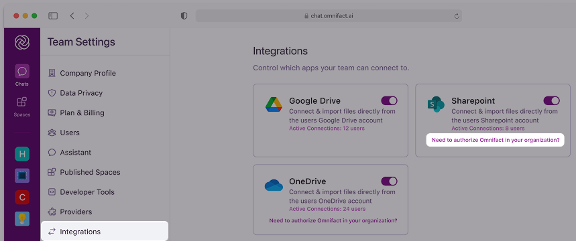Switch to the teal H workspace
The image size is (576, 241).
click(22, 154)
